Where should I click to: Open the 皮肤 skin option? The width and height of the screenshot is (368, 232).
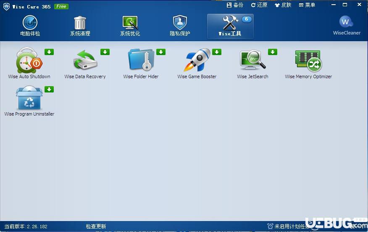[283, 5]
